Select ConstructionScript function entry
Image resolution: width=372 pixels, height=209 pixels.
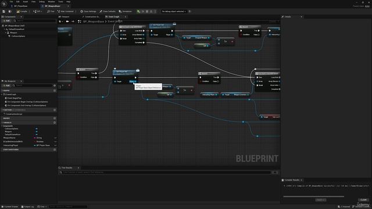[13, 114]
